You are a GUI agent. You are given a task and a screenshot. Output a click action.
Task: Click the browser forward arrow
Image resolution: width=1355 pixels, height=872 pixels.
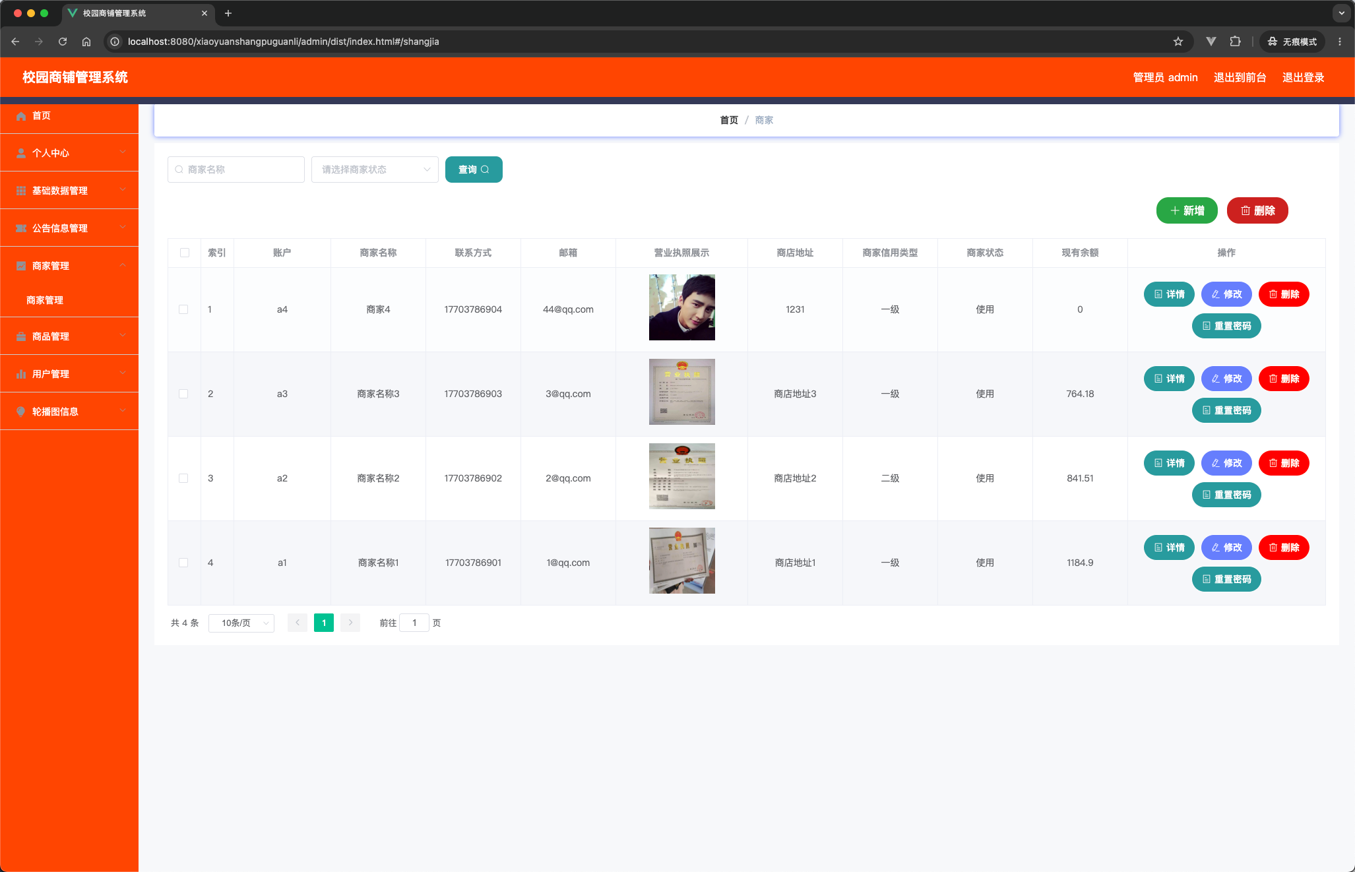[39, 42]
